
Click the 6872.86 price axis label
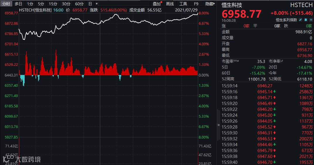(11, 23)
